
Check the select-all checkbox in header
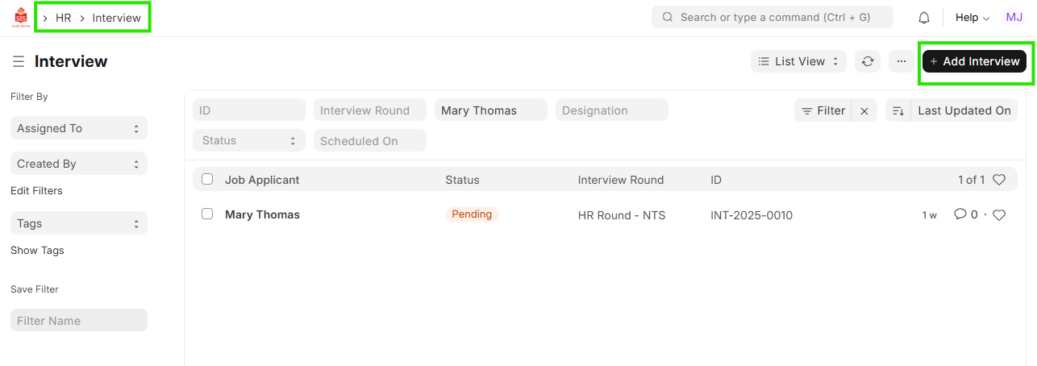(x=207, y=180)
